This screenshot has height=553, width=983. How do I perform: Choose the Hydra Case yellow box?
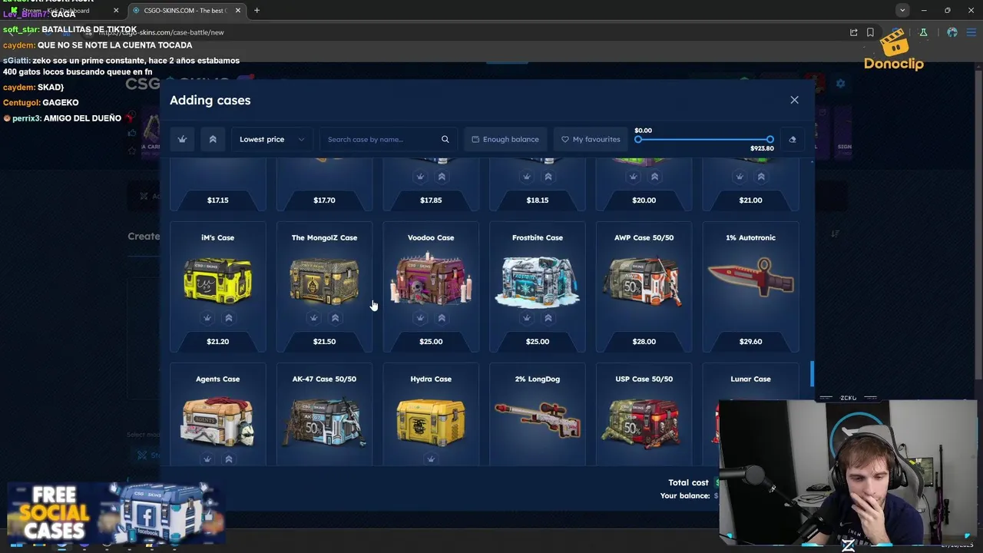pyautogui.click(x=431, y=421)
